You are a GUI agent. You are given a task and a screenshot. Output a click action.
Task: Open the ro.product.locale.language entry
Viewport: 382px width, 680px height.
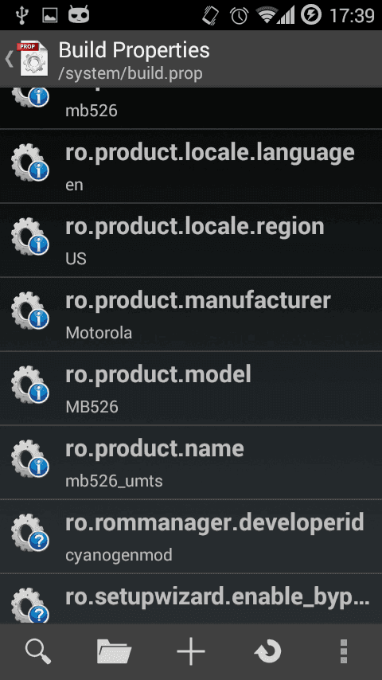pos(191,166)
